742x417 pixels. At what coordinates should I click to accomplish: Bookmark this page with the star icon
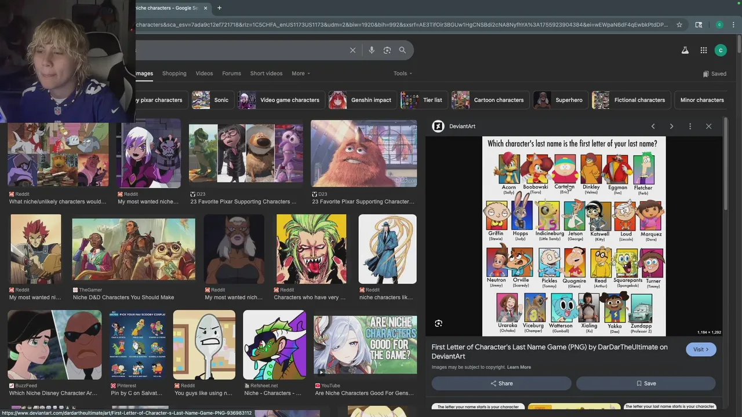point(679,25)
